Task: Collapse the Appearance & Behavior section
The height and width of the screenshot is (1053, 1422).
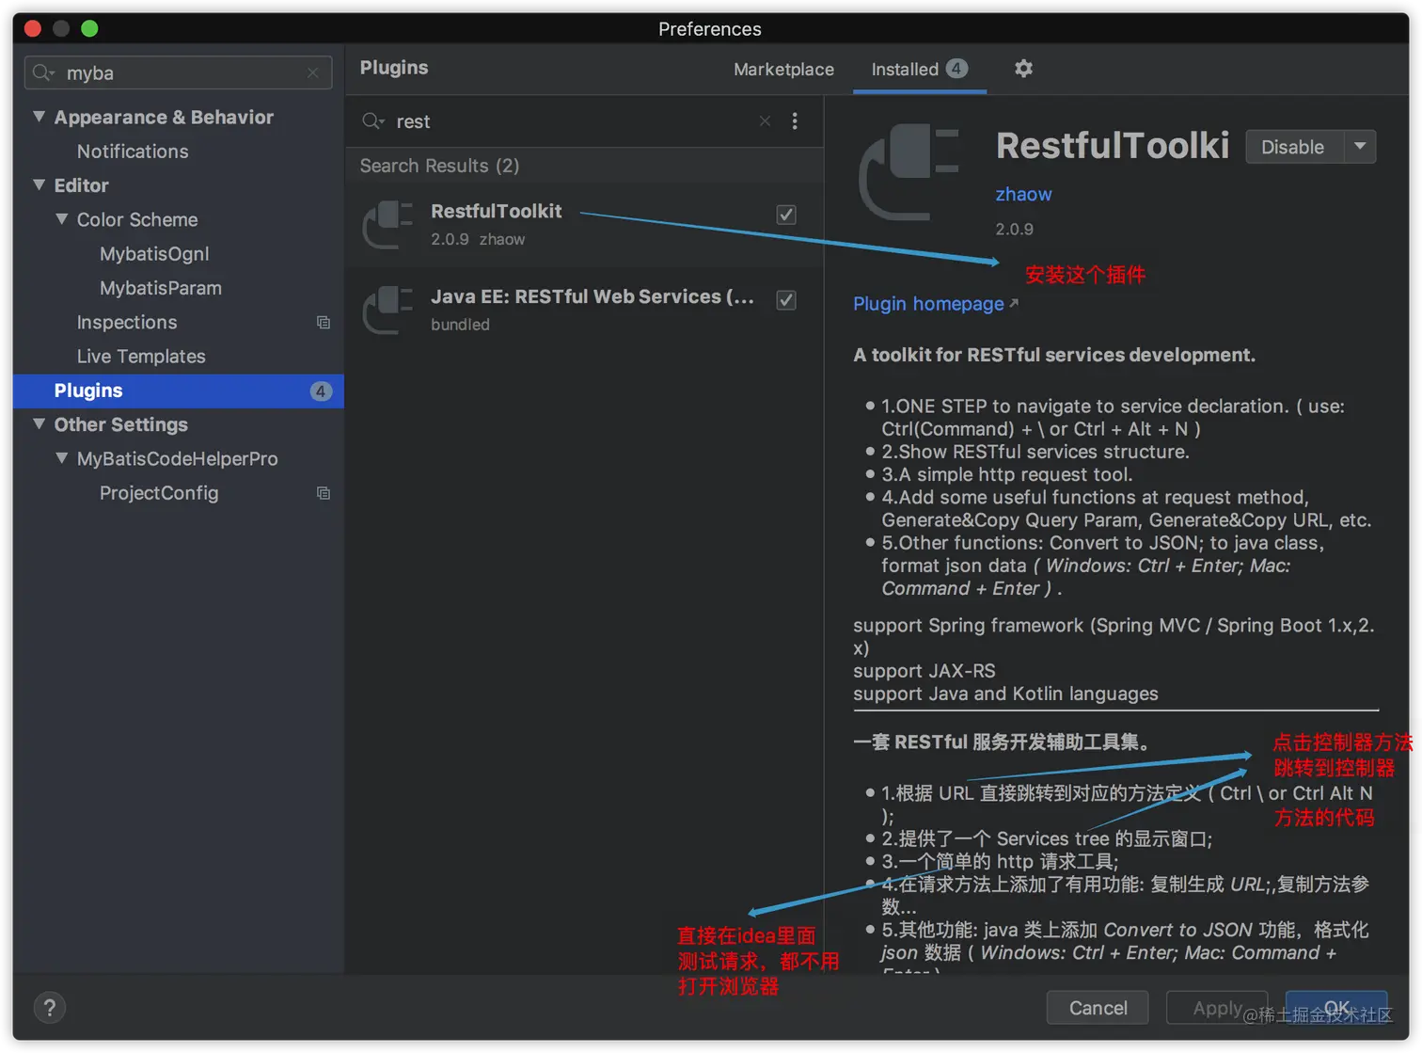Action: point(39,117)
